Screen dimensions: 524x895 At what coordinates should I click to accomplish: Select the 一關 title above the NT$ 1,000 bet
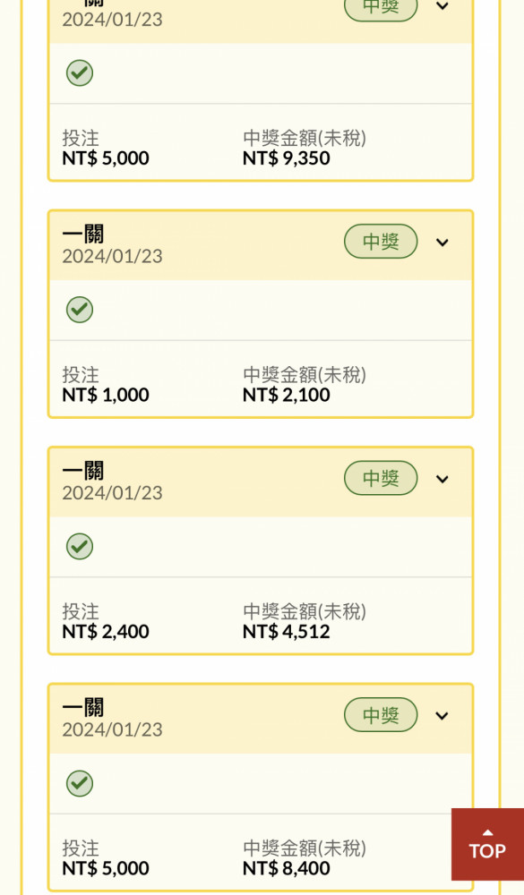click(83, 234)
